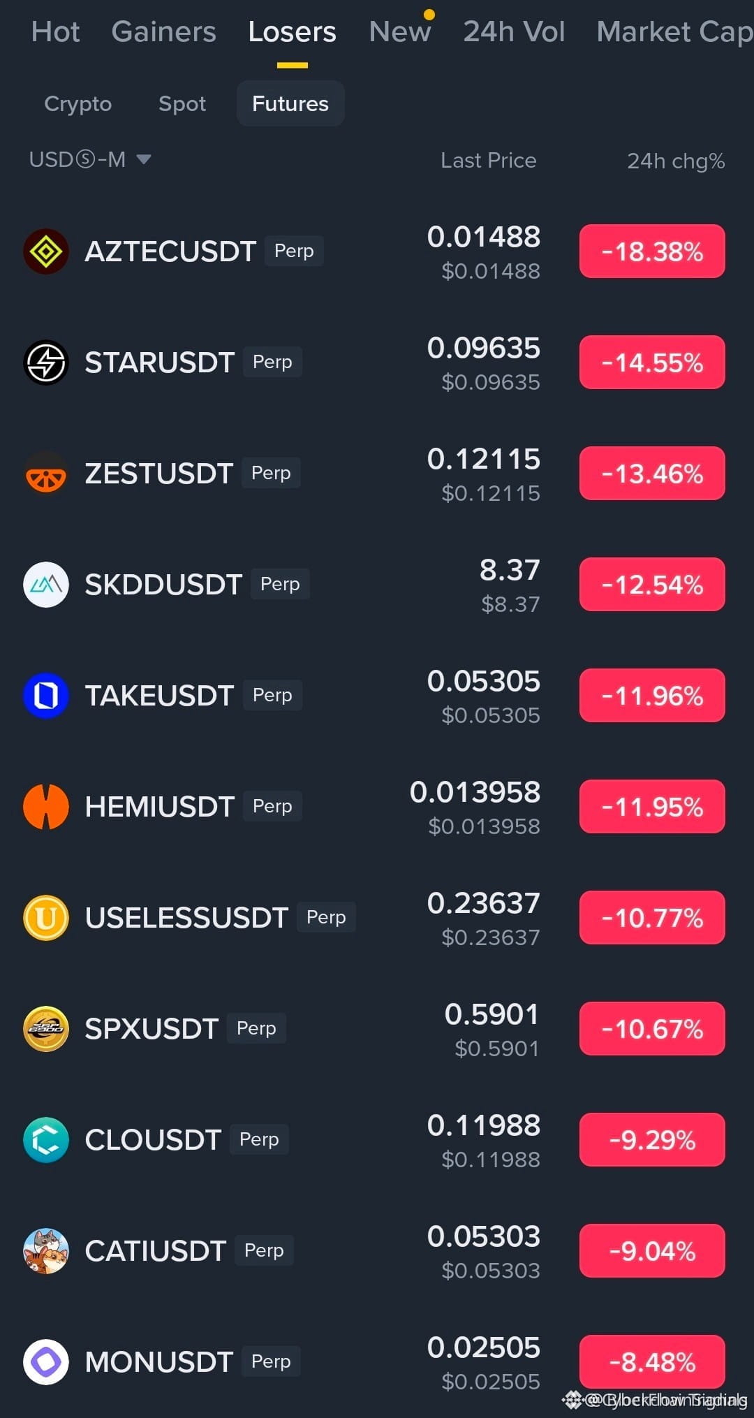
Task: Click the -9.29% change button for CLOUSDT
Action: click(x=652, y=1140)
